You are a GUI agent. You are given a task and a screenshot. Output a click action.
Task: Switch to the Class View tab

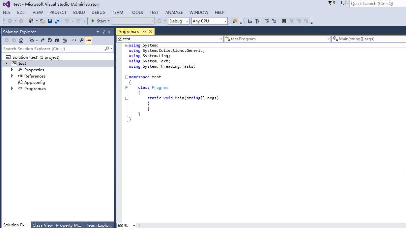43,225
